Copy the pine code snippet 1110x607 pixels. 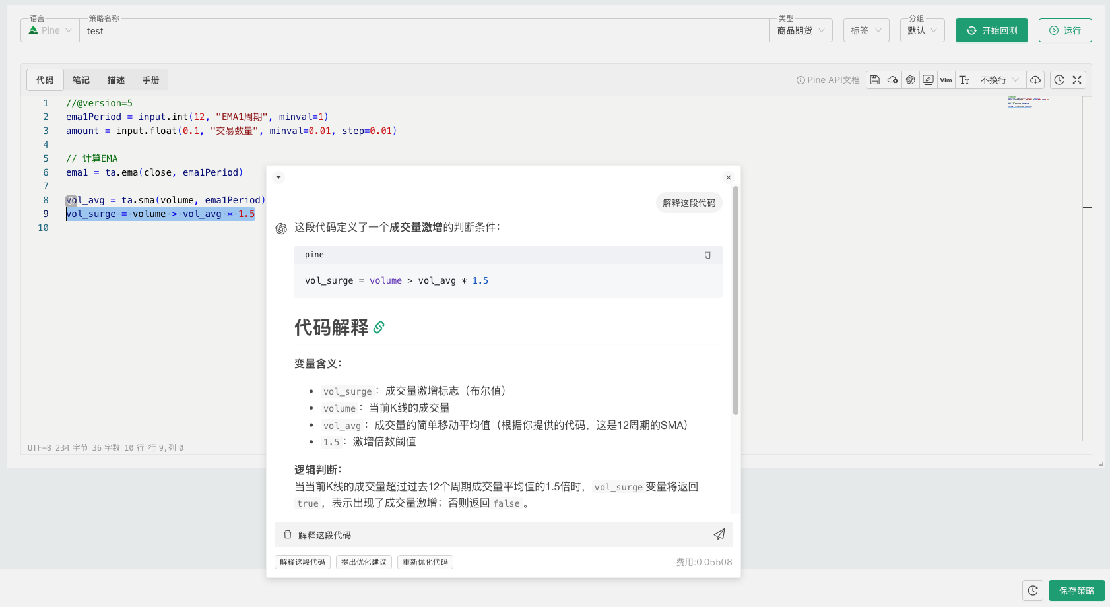click(708, 255)
